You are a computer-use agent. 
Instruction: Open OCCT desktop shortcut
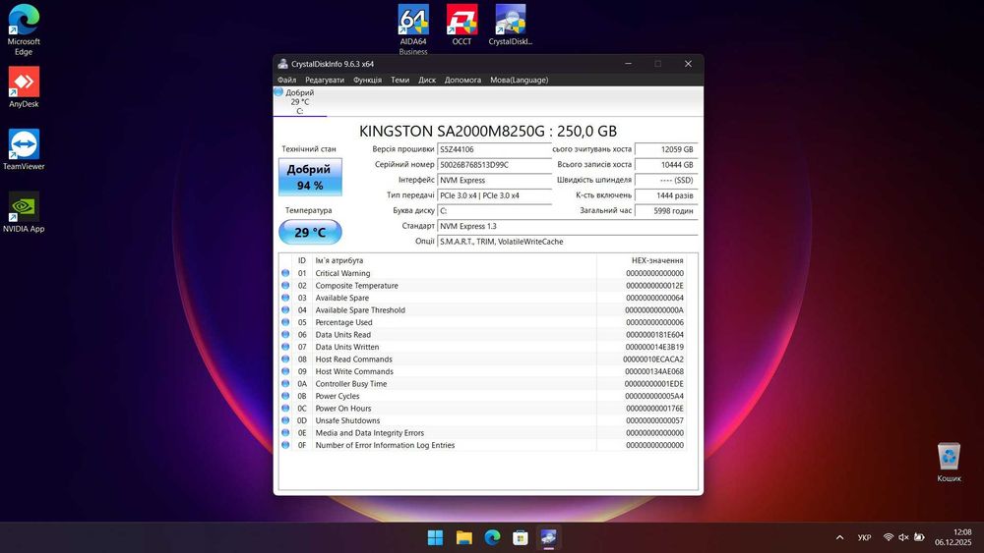(x=461, y=26)
